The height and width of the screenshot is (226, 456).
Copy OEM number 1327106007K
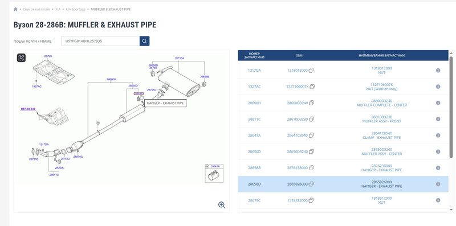pos(312,87)
